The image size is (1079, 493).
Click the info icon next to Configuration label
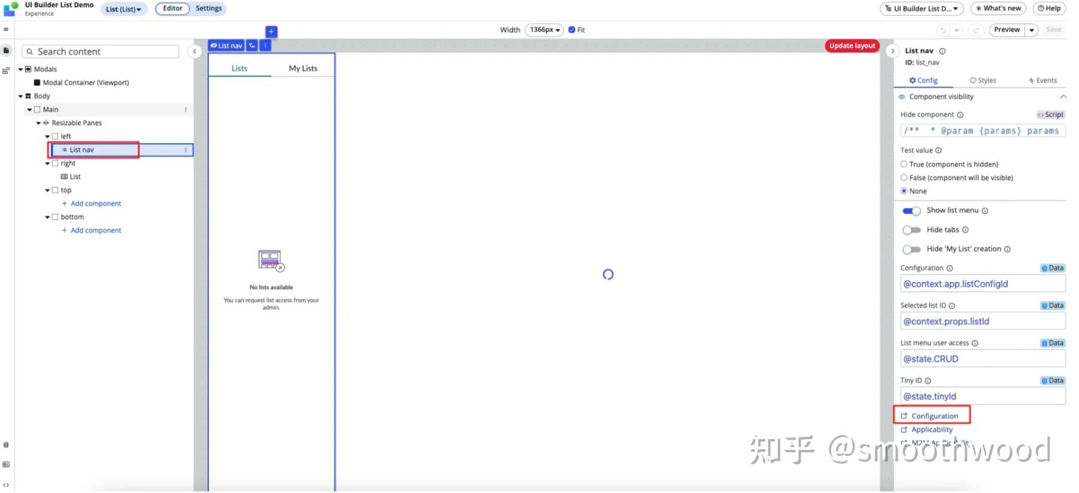tap(950, 268)
